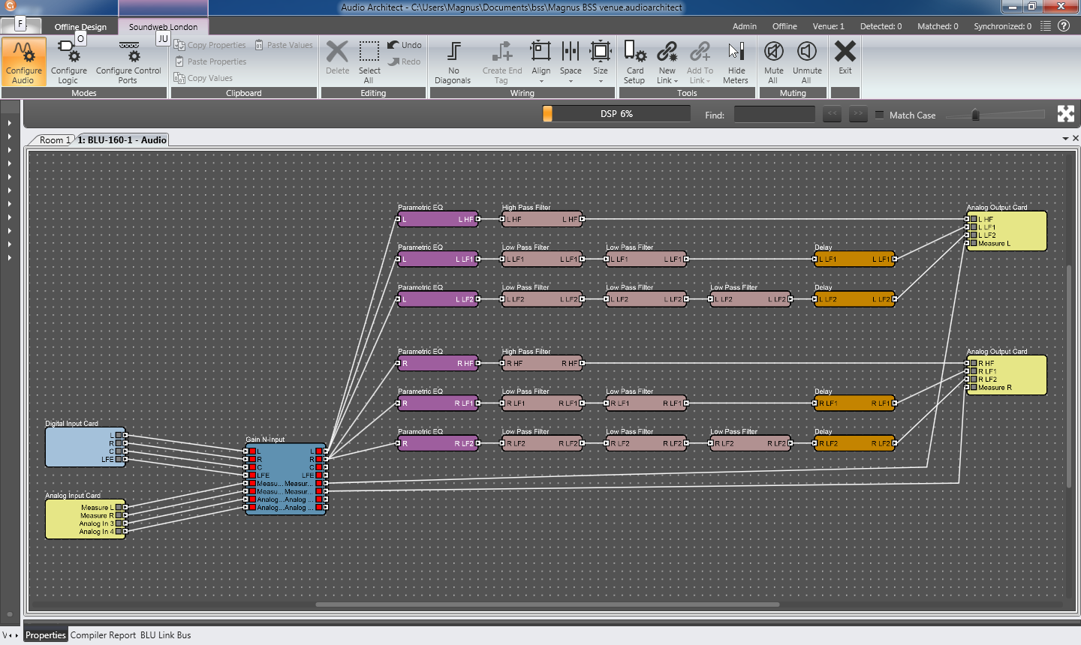The width and height of the screenshot is (1081, 645).
Task: Click the DSP 6% usage bar
Action: [616, 113]
